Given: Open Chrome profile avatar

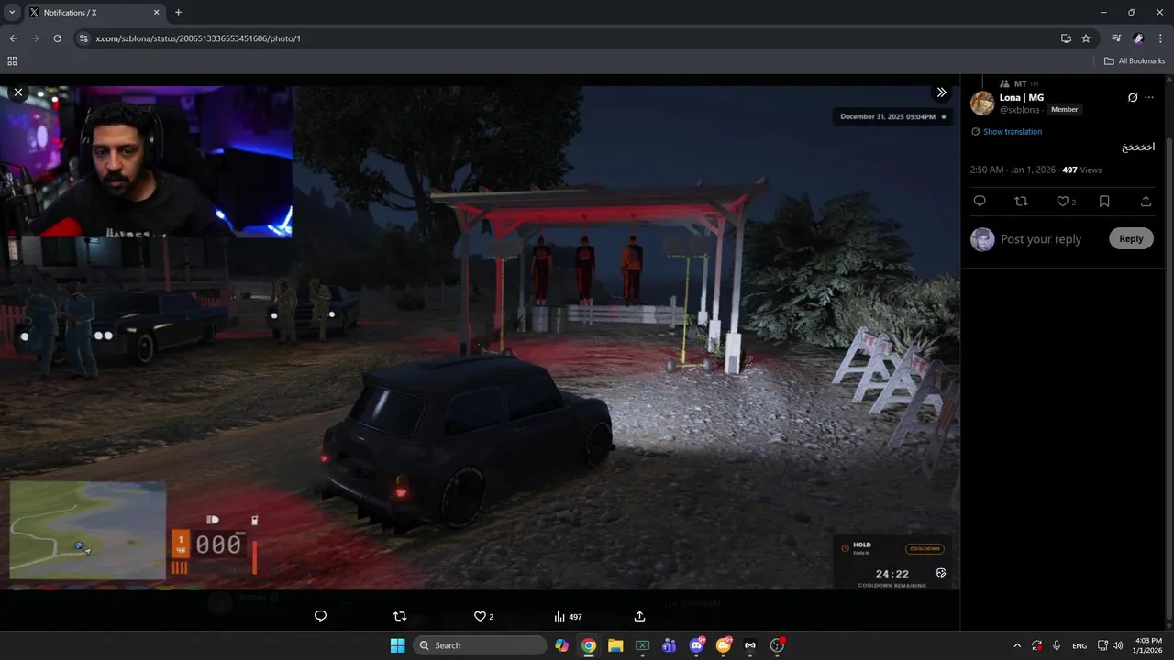Looking at the screenshot, I should click(x=1138, y=38).
